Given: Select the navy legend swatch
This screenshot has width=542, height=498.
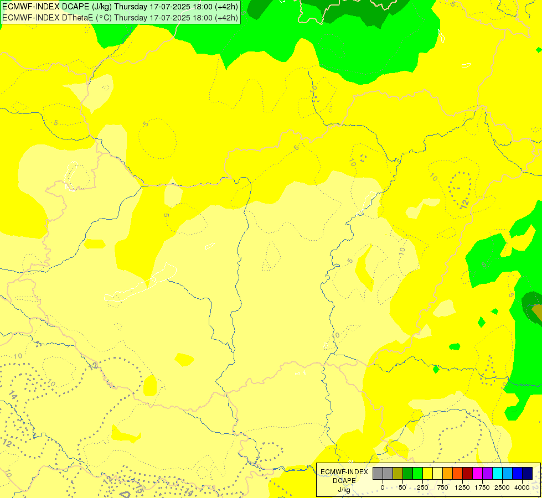Looking at the screenshot, I should pos(528,473).
